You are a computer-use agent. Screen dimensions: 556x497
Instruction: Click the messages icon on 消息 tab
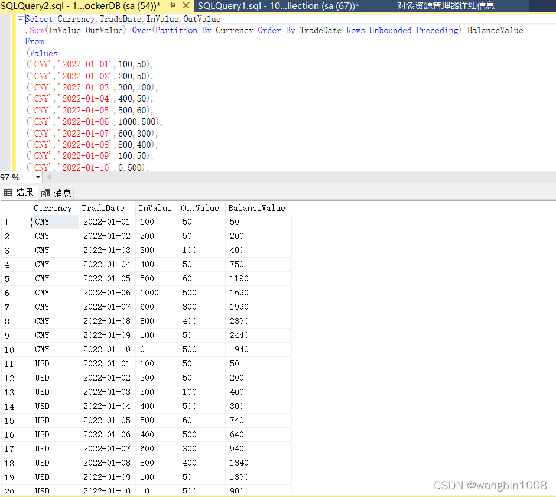point(45,193)
